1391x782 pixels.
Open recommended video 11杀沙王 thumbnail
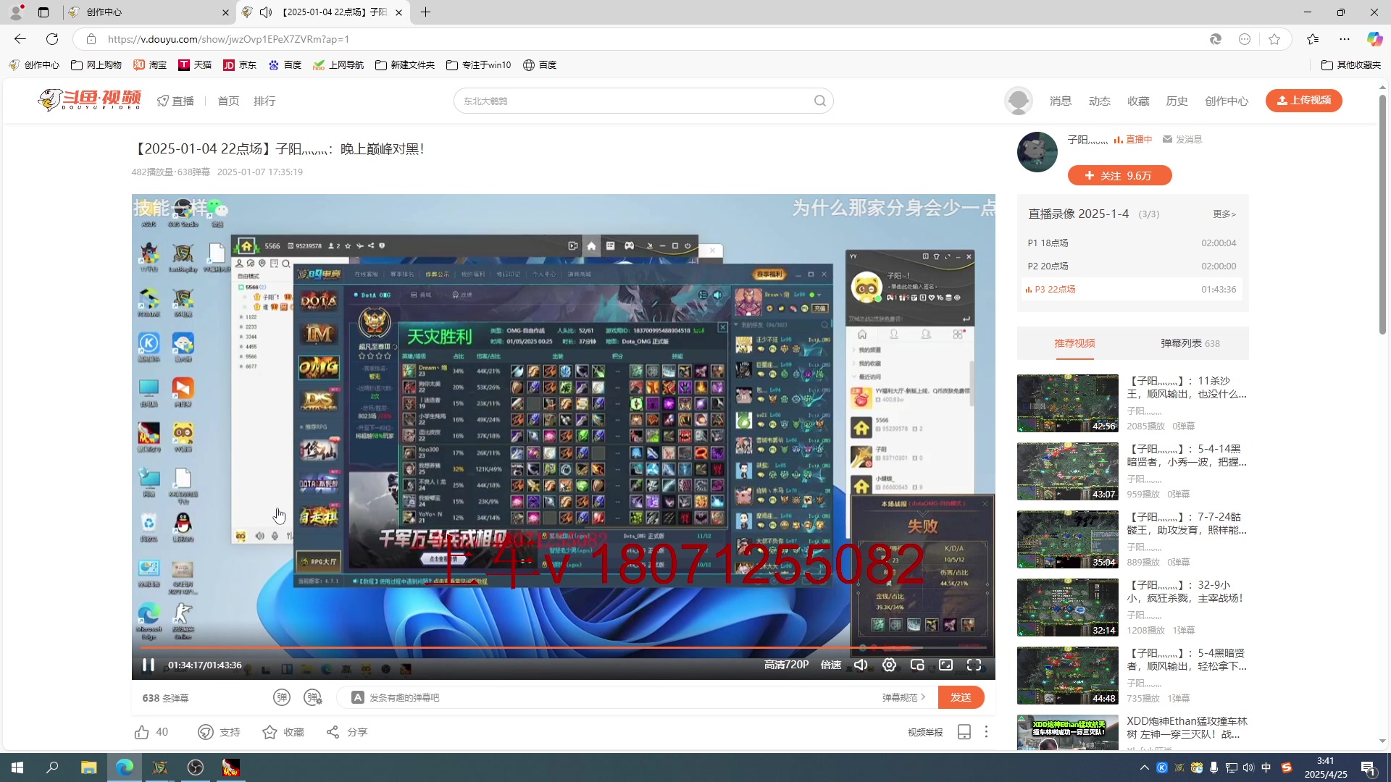click(x=1067, y=403)
